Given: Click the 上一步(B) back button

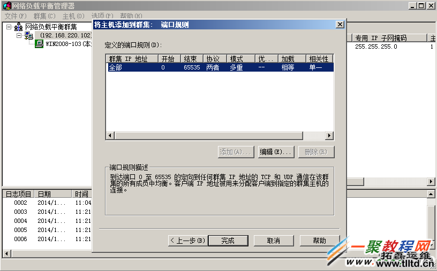Looking at the screenshot, I should click(188, 241).
